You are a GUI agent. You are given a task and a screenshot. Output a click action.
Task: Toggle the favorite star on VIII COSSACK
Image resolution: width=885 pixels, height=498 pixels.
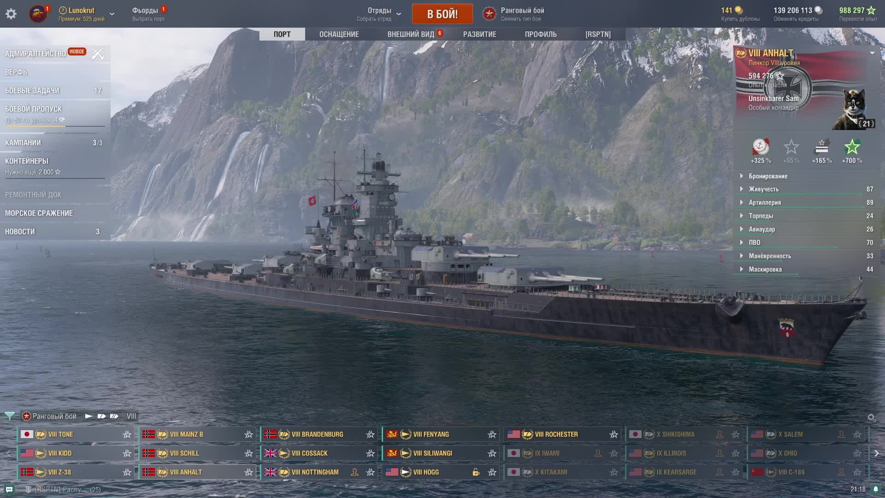coord(370,453)
